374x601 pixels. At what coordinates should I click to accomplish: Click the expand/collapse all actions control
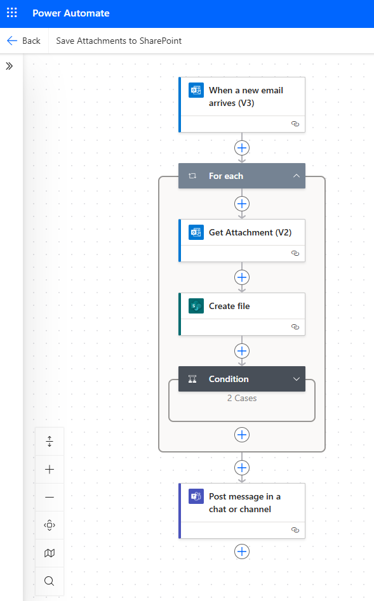[x=50, y=442]
